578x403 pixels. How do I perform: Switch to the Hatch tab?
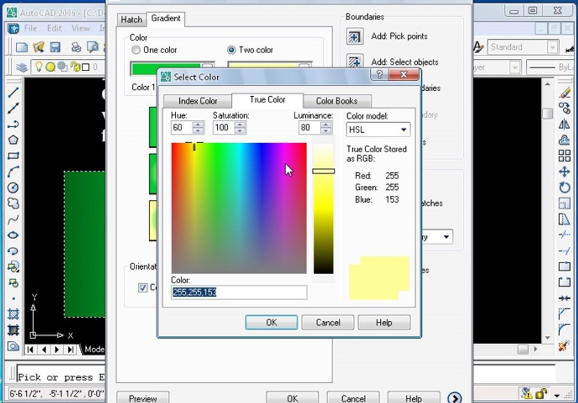[132, 20]
